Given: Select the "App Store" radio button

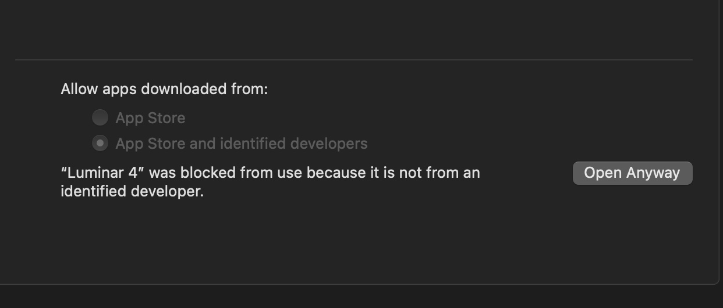Looking at the screenshot, I should 100,118.
